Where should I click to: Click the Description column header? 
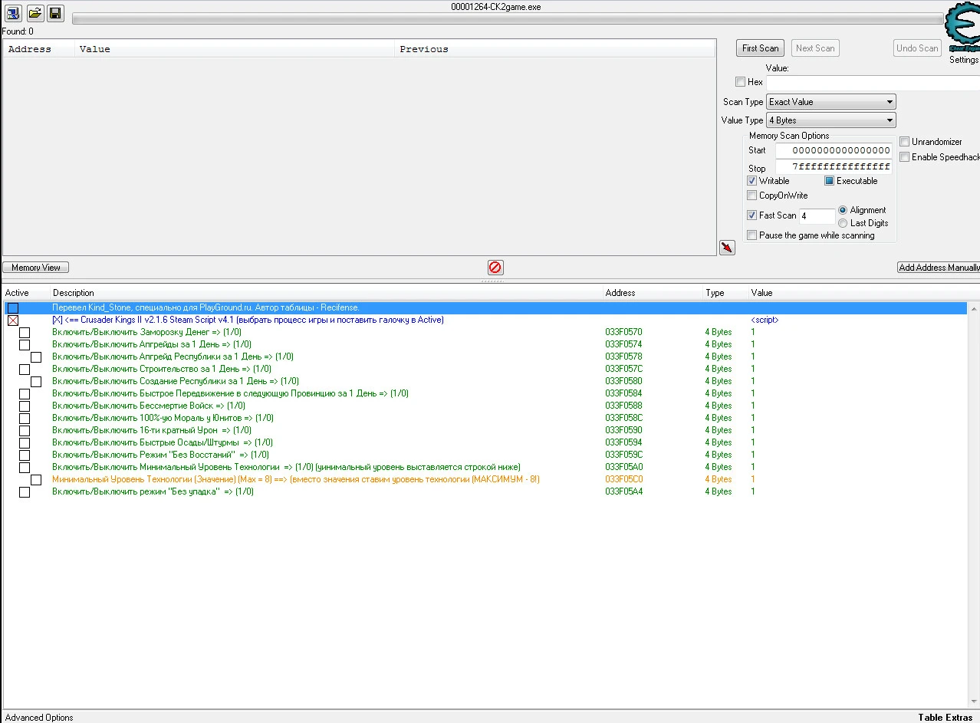point(74,293)
